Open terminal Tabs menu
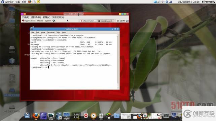 (x=58, y=33)
